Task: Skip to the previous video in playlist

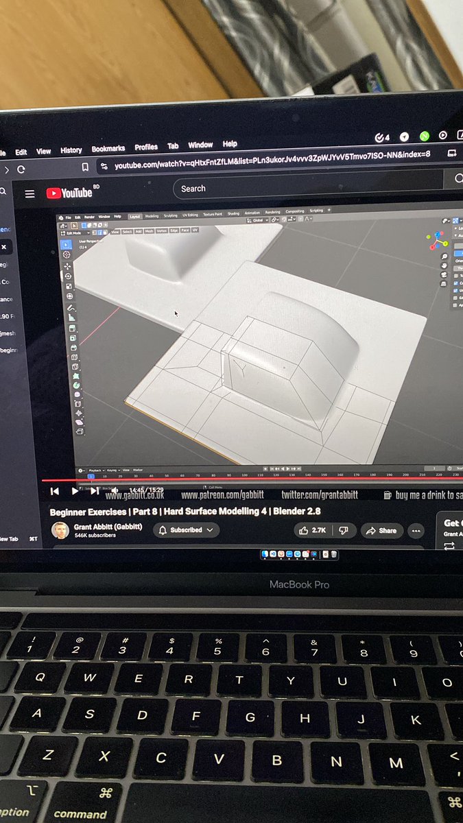Action: coord(54,491)
